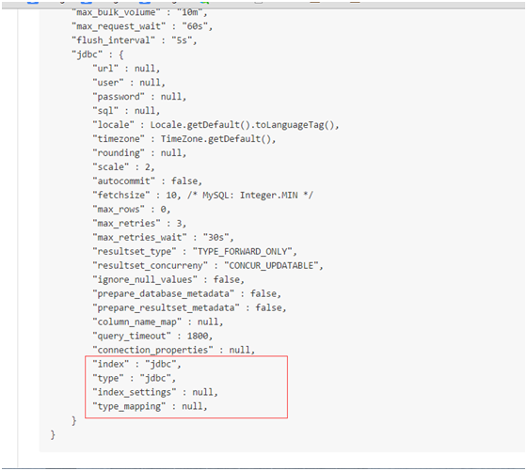Click the "autocommit" : false line

147,181
